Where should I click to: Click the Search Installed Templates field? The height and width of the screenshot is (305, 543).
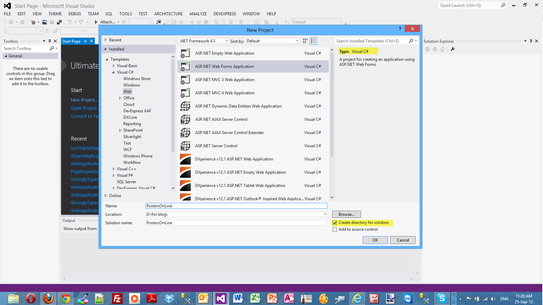pyautogui.click(x=371, y=41)
